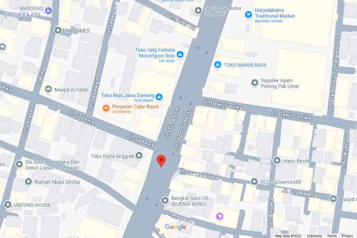Viewport: 357px width, 238px height.
Task: Select the Supplier Ayam Potong Pak Umar label
Action: click(280, 83)
